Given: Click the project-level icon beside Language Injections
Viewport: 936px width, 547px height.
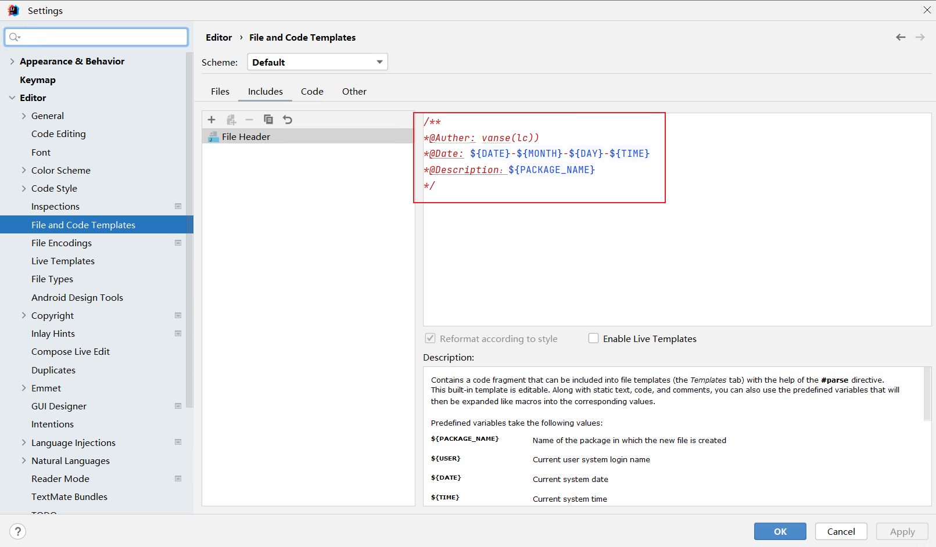Looking at the screenshot, I should tap(178, 442).
